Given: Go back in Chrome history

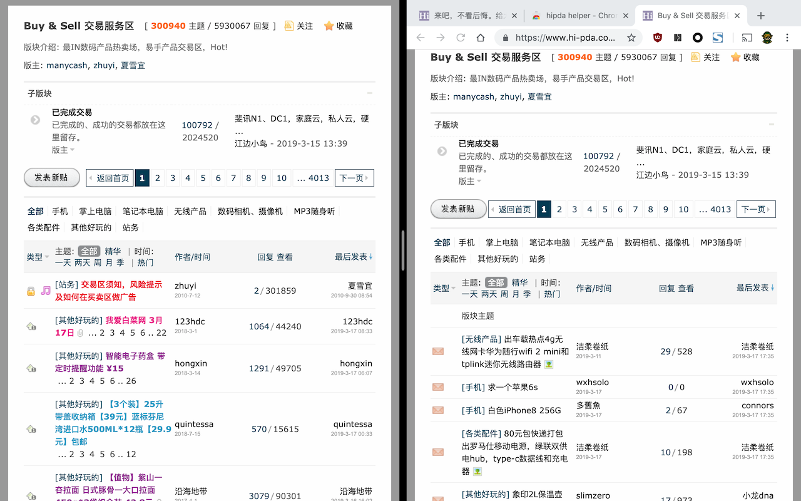Looking at the screenshot, I should 421,38.
